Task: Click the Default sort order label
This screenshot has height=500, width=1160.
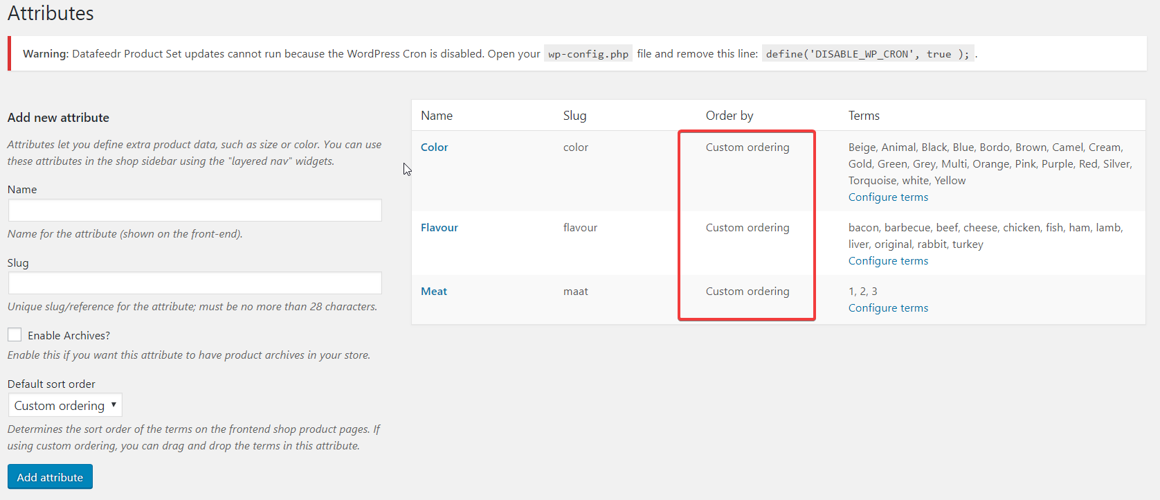Action: [x=51, y=384]
